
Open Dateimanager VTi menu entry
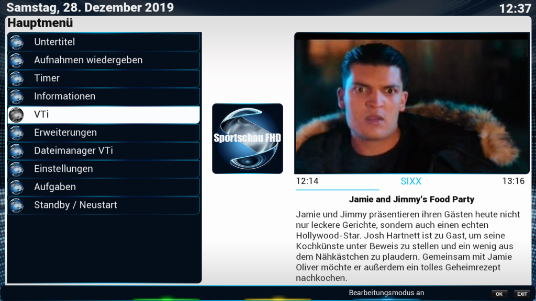click(104, 150)
